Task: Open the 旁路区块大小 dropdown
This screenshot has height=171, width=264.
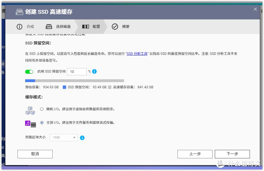Action: 64,138
